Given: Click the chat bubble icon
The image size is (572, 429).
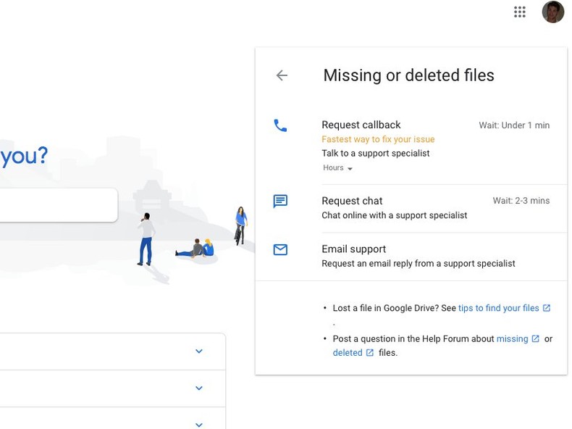Looking at the screenshot, I should pos(280,201).
